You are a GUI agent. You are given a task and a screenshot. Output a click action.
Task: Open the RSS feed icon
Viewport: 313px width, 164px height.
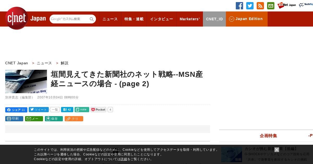click(260, 6)
